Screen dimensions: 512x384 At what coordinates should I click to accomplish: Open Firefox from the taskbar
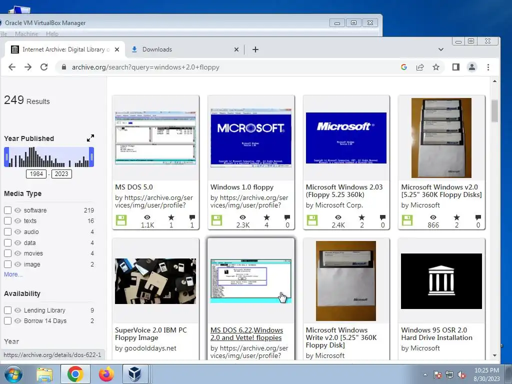pos(106,374)
